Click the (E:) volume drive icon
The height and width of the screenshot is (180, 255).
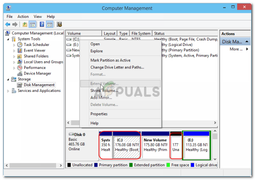pyautogui.click(x=69, y=45)
